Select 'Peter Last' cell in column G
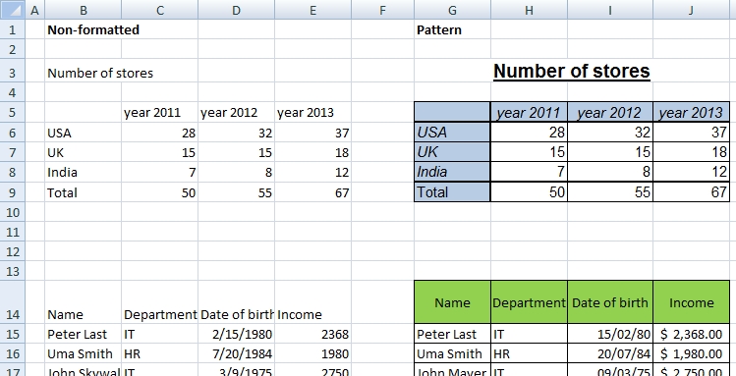The width and height of the screenshot is (736, 376). pyautogui.click(x=452, y=334)
